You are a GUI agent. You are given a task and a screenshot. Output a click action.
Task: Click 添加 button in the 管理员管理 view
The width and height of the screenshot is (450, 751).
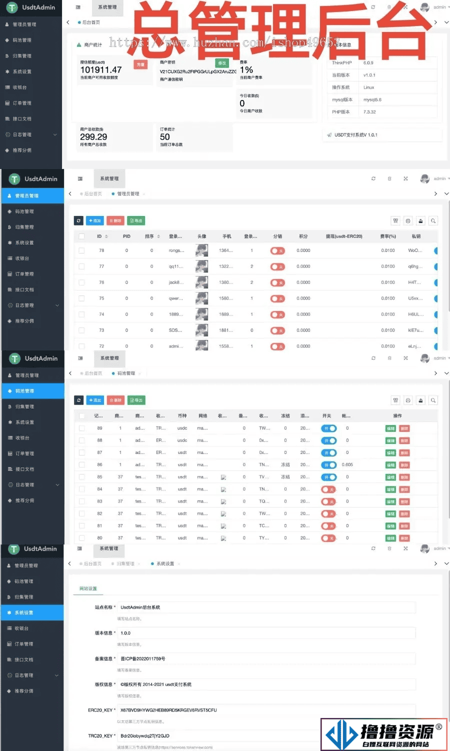pos(95,220)
